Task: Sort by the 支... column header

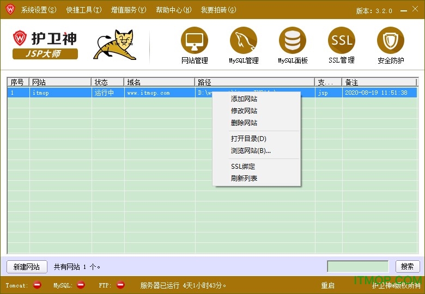Action: 328,82
